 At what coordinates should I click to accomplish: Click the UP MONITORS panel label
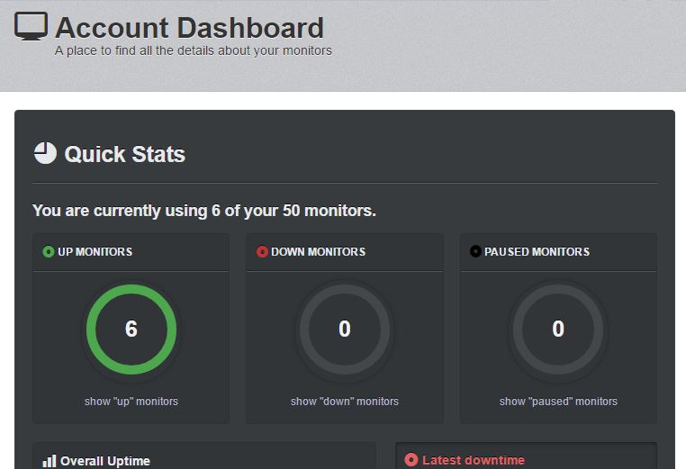point(95,252)
